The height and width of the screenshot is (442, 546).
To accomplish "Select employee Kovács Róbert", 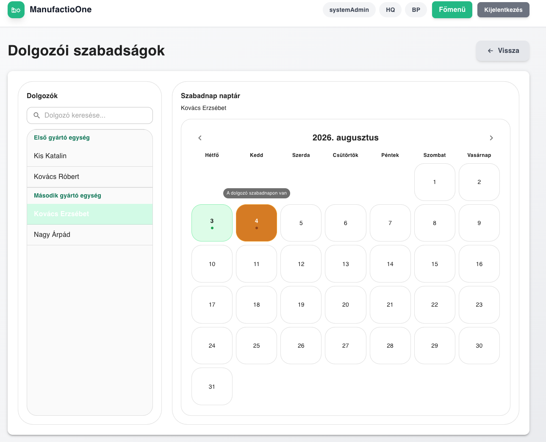I will tap(90, 177).
